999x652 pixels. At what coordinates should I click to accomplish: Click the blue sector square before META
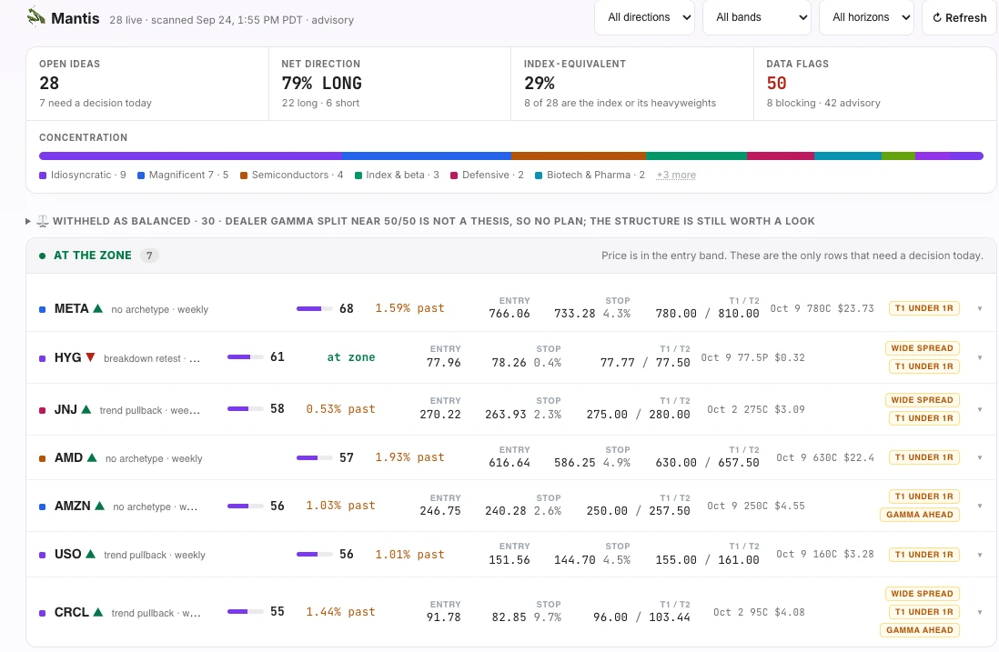click(42, 309)
